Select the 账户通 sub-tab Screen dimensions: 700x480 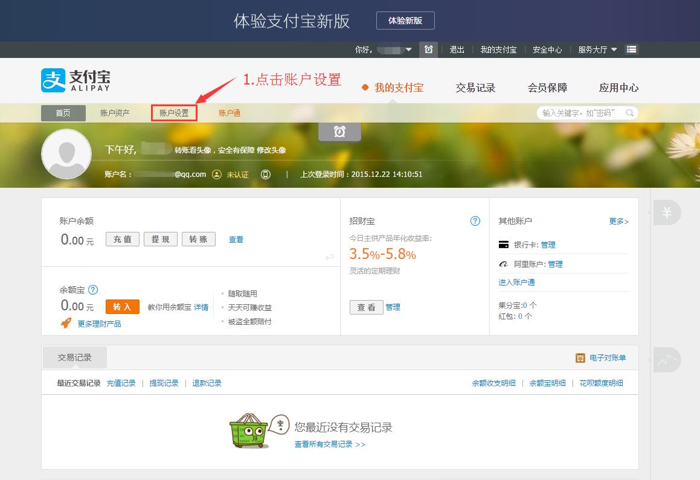(x=230, y=113)
